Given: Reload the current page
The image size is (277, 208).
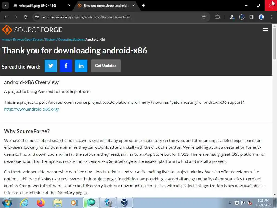Looking at the screenshot, I should pos(25,17).
